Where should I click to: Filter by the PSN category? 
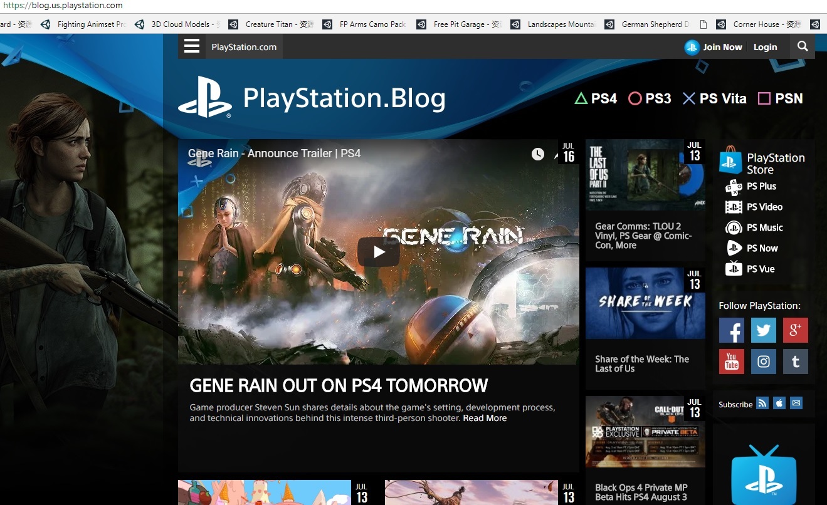point(781,98)
